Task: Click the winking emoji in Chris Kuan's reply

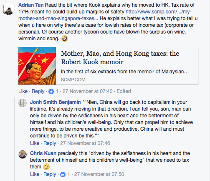Action: [x=46, y=167]
